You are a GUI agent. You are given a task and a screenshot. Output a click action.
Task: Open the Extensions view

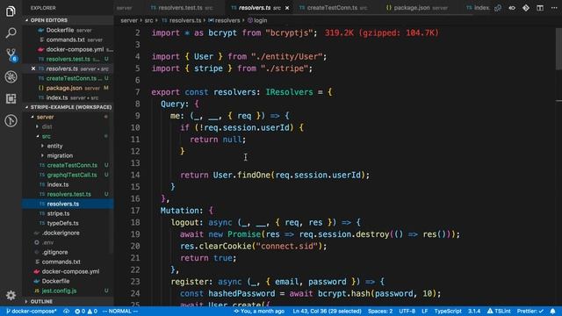11,98
